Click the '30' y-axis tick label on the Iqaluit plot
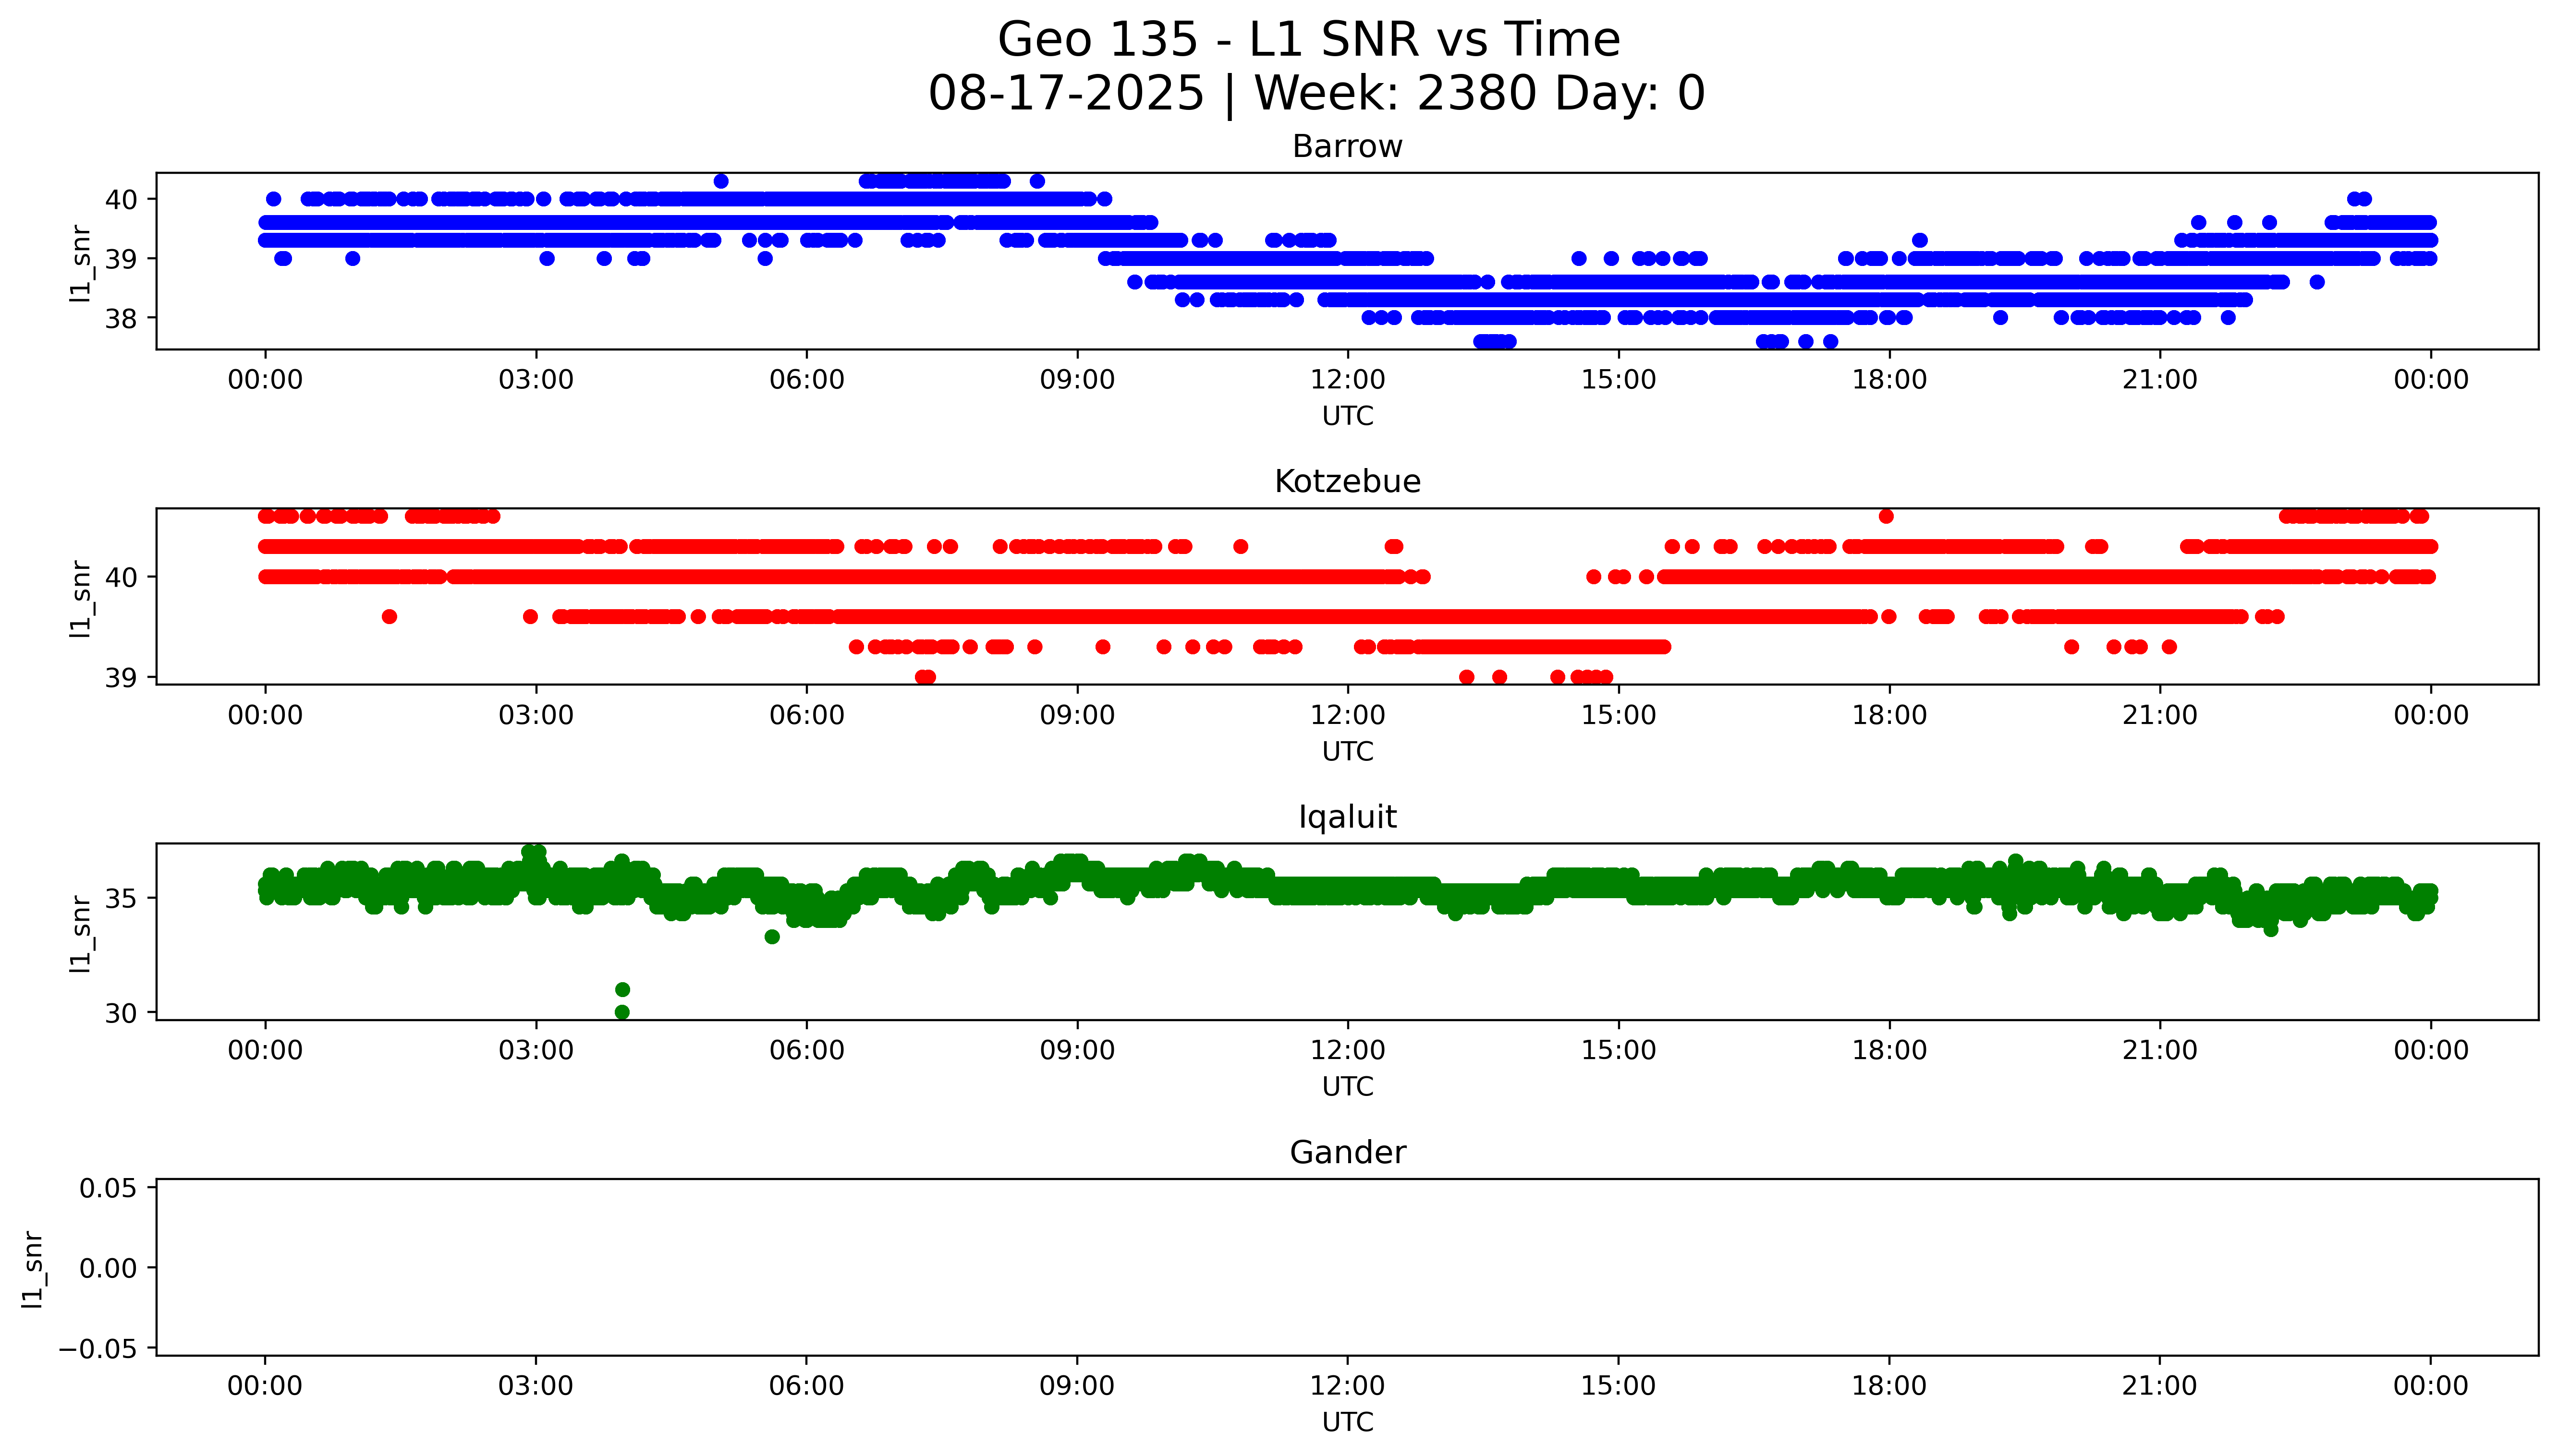 [x=121, y=1013]
